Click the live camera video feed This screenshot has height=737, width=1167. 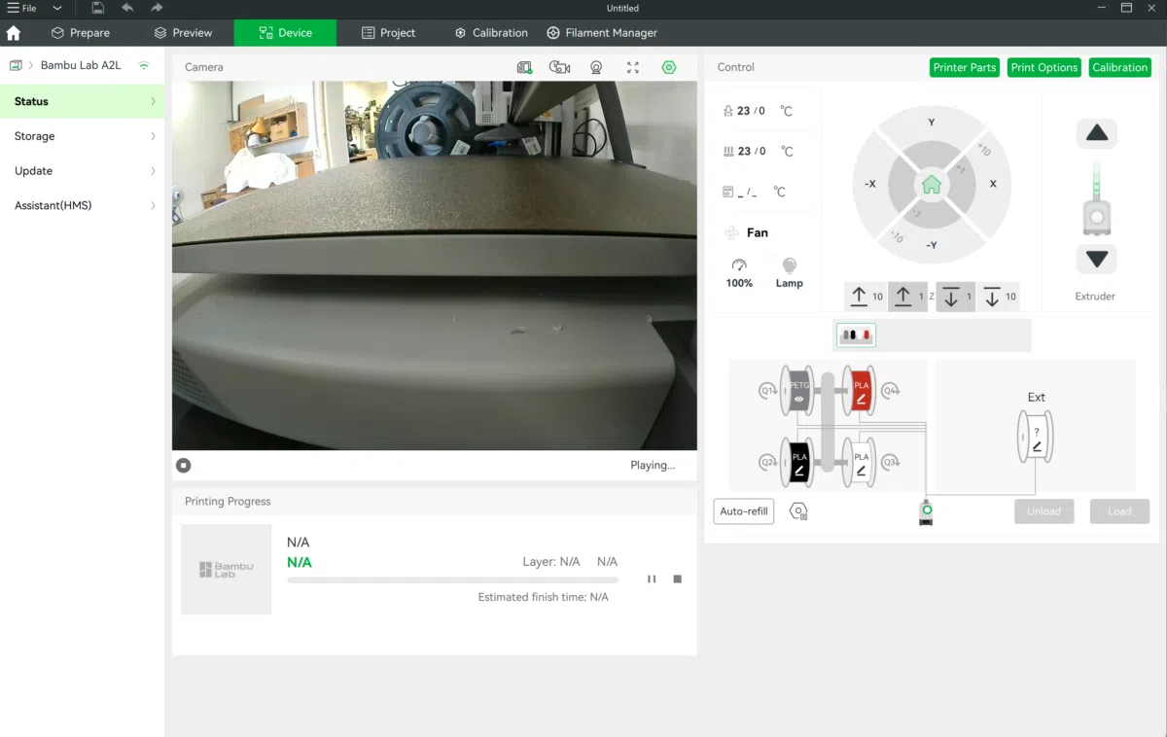pyautogui.click(x=435, y=265)
